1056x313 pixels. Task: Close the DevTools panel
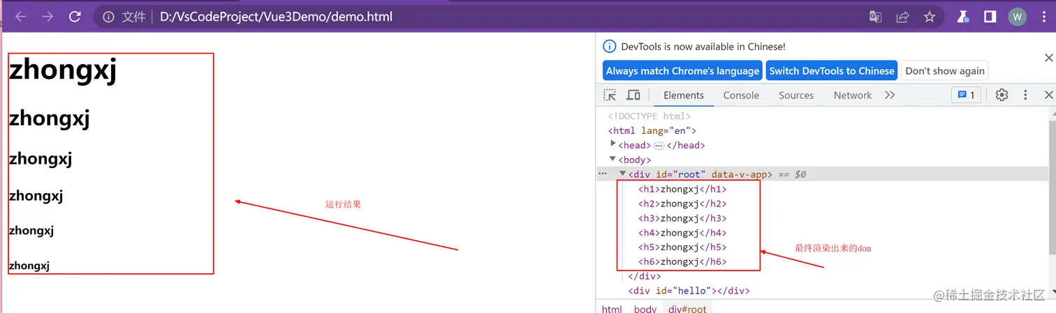(x=1048, y=95)
